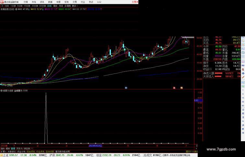
Task: Open the 资讯 menu
Action: pos(42,2)
